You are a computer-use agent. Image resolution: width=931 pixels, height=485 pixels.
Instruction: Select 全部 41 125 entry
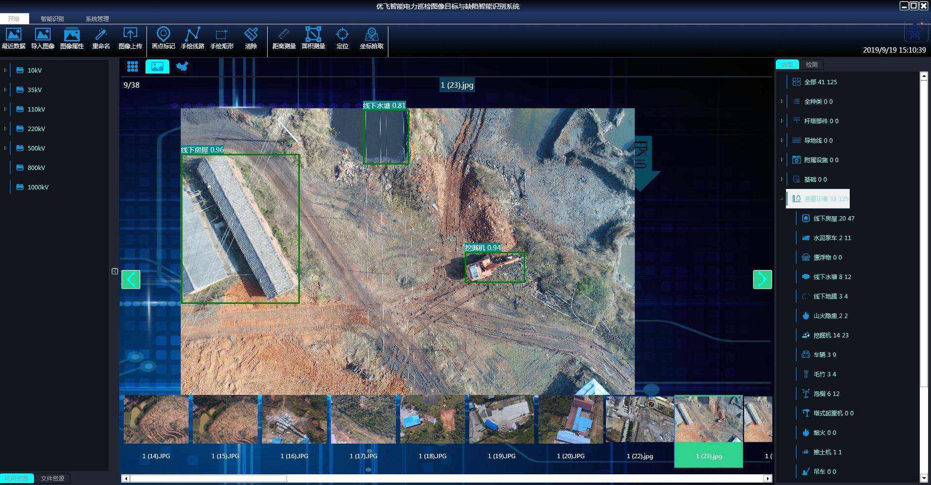[x=815, y=82]
